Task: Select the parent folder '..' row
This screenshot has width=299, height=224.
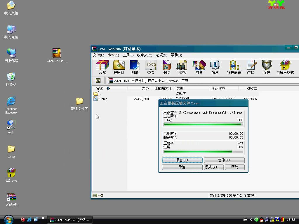Action: point(175,94)
